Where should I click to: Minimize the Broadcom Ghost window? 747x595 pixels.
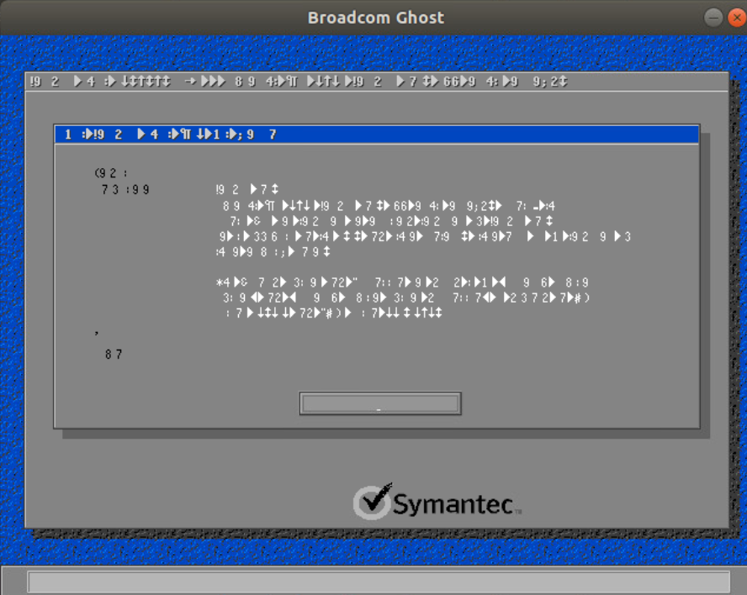(713, 18)
